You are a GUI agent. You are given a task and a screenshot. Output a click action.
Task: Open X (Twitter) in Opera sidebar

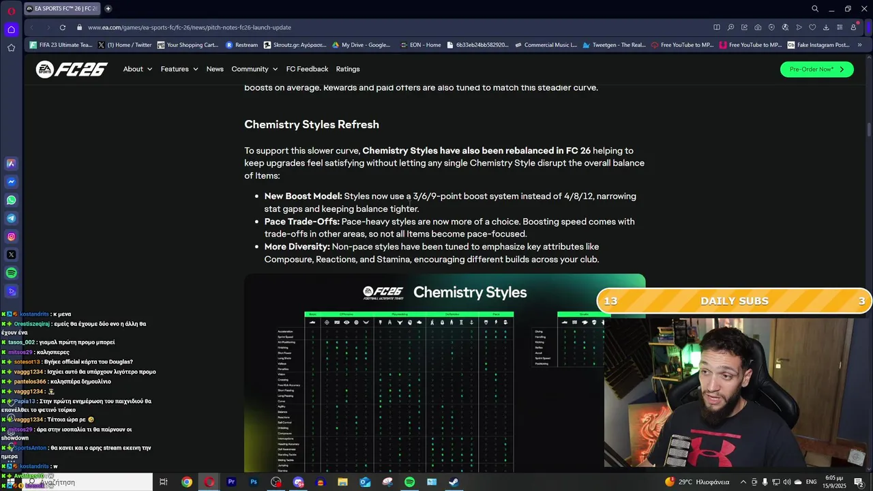point(11,255)
